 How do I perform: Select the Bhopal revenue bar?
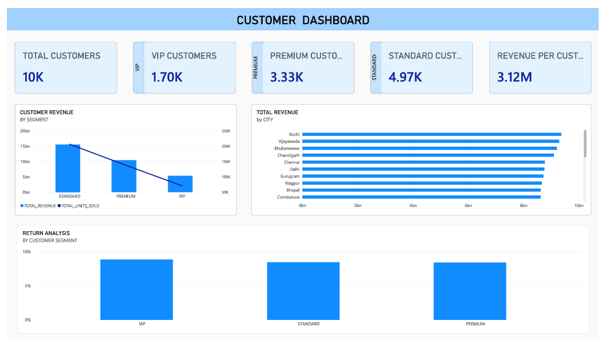point(421,190)
